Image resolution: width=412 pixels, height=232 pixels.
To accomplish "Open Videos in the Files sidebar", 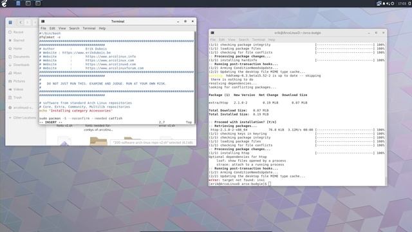I will coord(18,89).
